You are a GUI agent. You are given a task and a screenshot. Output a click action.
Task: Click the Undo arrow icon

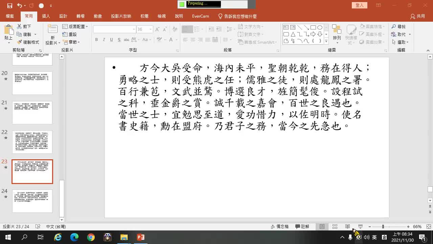click(19, 6)
